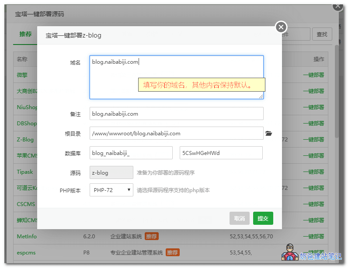
Task: Click the z-blog source code field
Action: coord(111,172)
